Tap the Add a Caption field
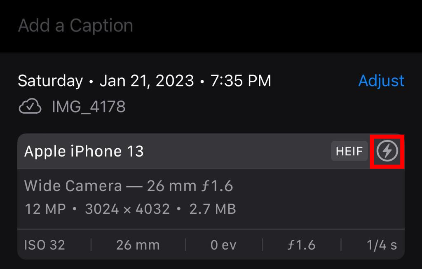 tap(76, 26)
